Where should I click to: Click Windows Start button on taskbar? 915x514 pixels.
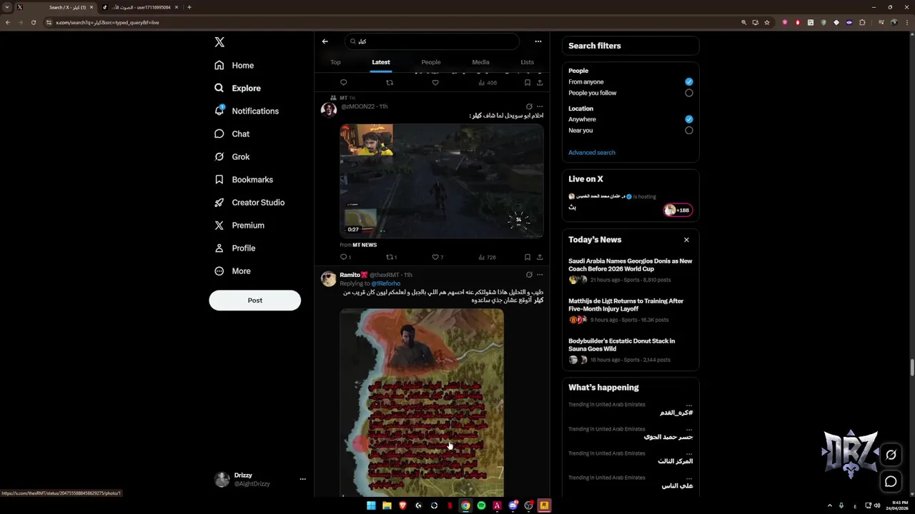pos(371,505)
